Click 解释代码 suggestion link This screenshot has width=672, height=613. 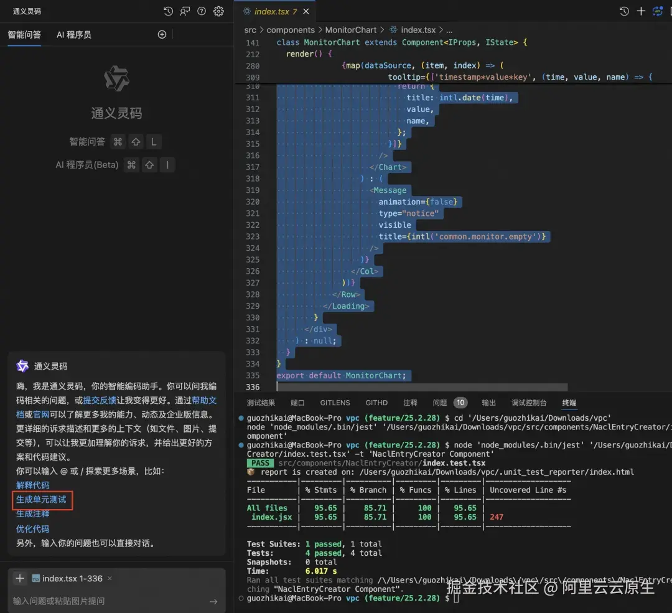(32, 485)
